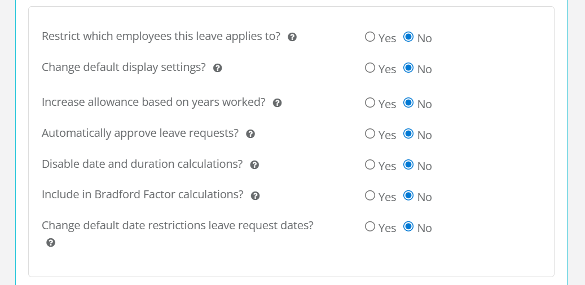Click help icon beside Disable date calculations
Image resolution: width=585 pixels, height=285 pixels.
(254, 165)
